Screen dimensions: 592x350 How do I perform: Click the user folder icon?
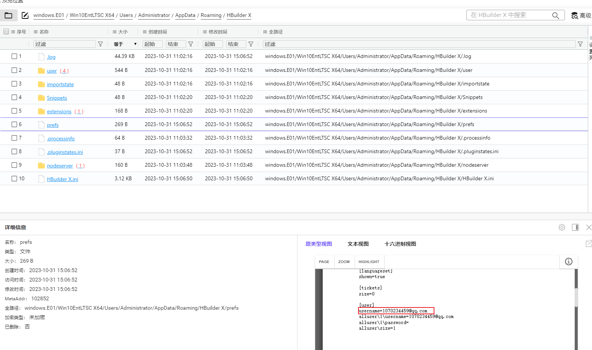(x=41, y=70)
